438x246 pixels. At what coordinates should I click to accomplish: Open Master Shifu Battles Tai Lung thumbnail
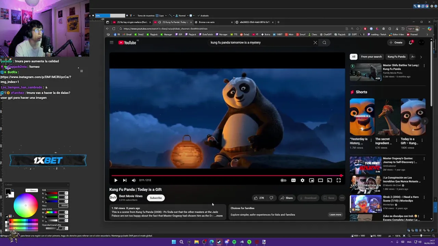click(365, 72)
